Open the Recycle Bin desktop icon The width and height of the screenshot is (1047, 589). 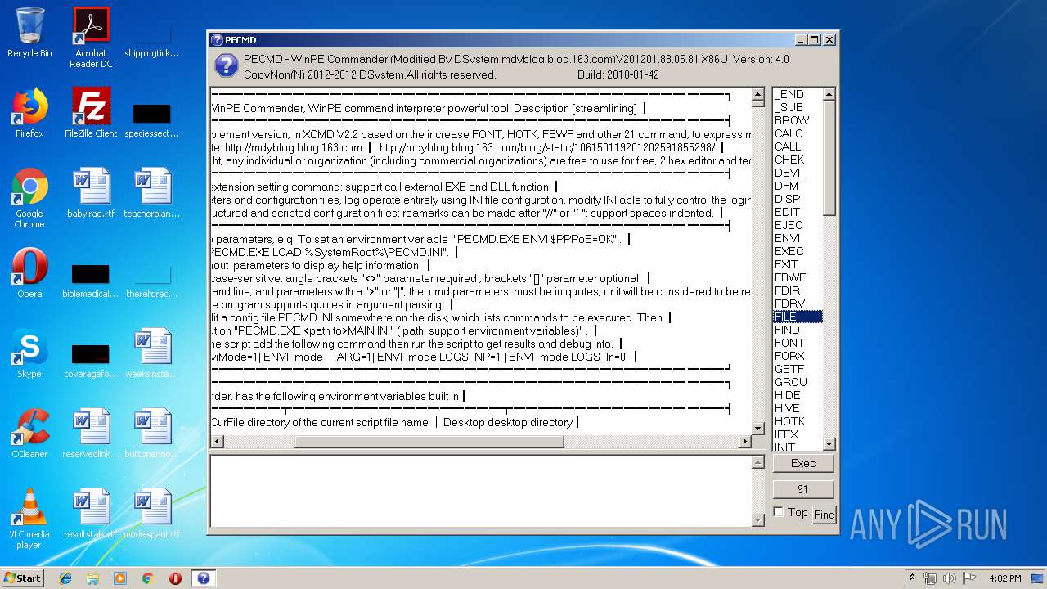click(x=29, y=33)
